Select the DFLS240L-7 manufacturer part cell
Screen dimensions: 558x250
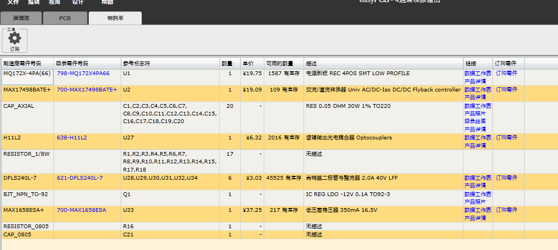click(x=28, y=182)
